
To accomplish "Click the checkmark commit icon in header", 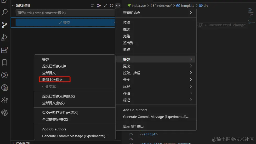I will coord(105,5).
